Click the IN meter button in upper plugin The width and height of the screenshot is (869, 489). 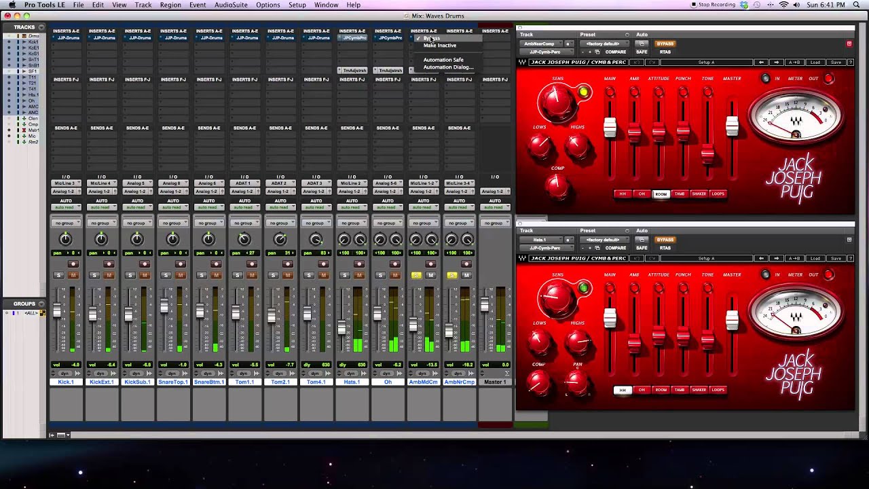pyautogui.click(x=766, y=79)
